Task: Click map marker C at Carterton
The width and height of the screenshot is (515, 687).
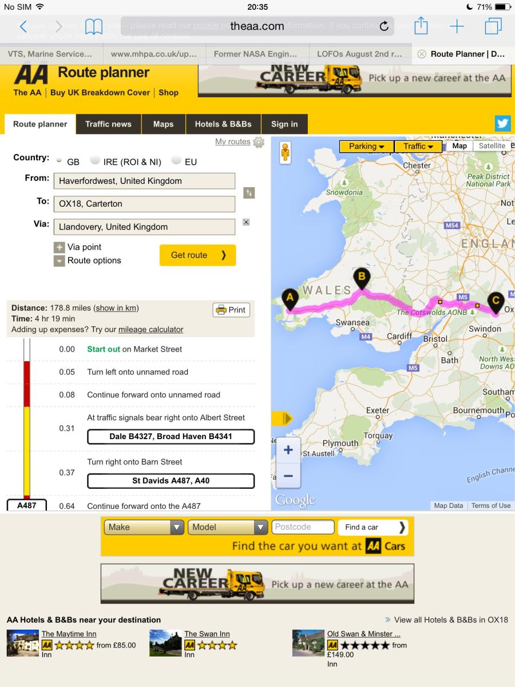Action: (x=496, y=303)
